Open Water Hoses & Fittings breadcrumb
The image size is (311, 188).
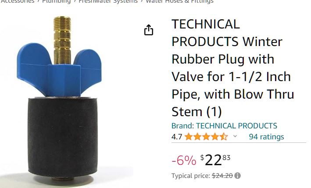[179, 1]
